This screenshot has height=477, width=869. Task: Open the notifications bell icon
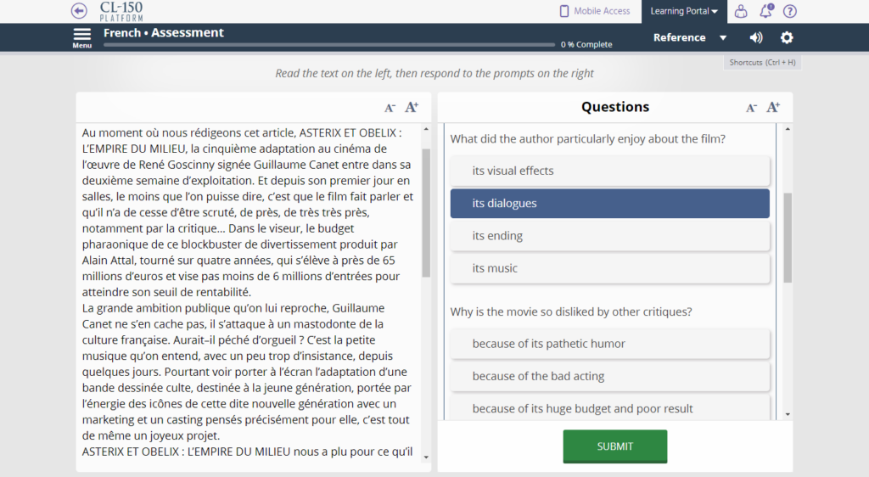tap(765, 11)
